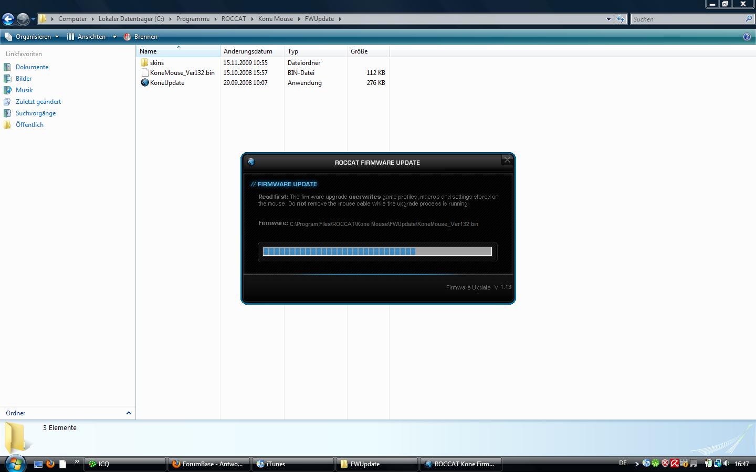Switch to ForumBase Firefox taskbar button
This screenshot has height=472, width=756.
pos(208,464)
